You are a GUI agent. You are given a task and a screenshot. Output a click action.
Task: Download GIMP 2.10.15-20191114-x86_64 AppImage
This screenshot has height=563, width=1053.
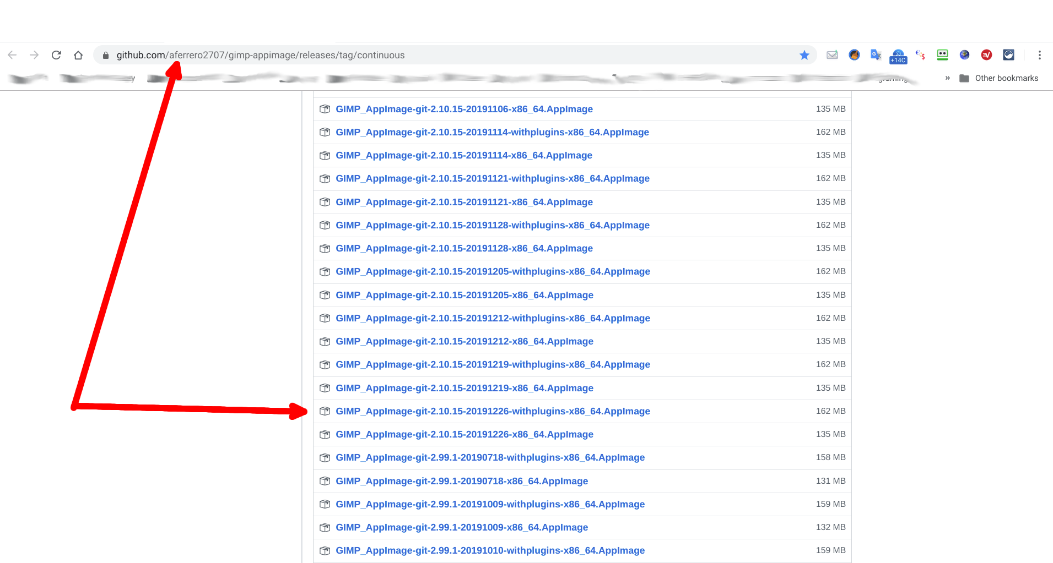[464, 155]
